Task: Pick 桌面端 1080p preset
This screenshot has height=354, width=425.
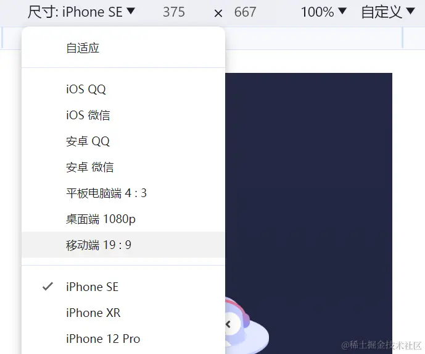Action: 123,219
